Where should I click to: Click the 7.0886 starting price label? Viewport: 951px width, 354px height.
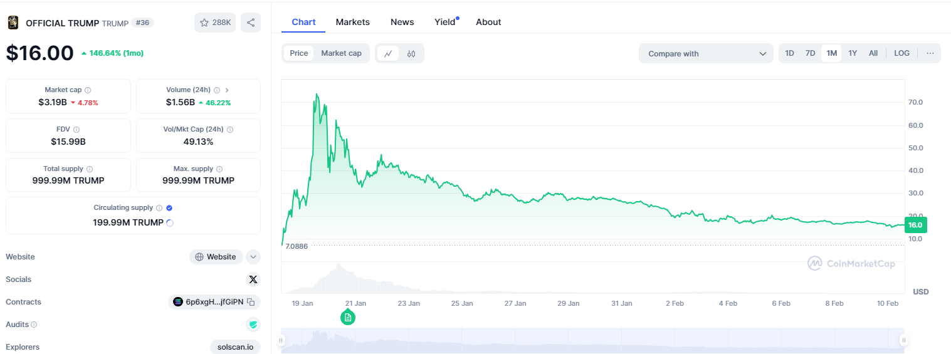tap(297, 246)
